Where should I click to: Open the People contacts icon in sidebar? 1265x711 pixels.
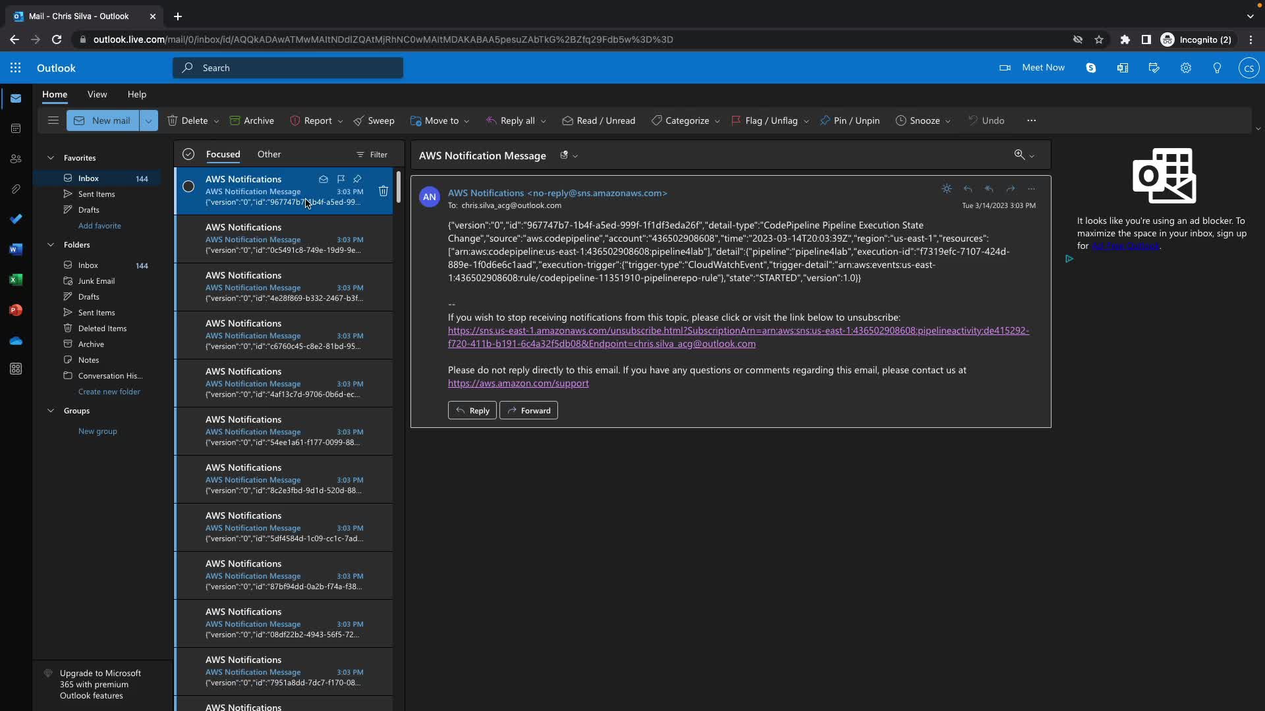tap(16, 159)
